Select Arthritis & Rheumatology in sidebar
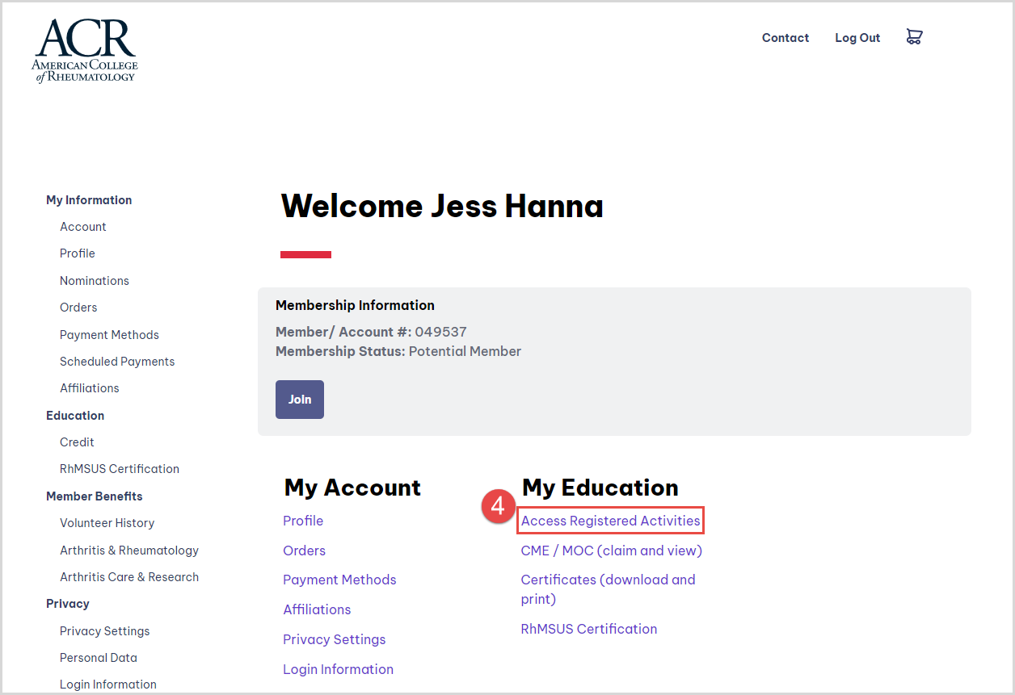 point(129,551)
